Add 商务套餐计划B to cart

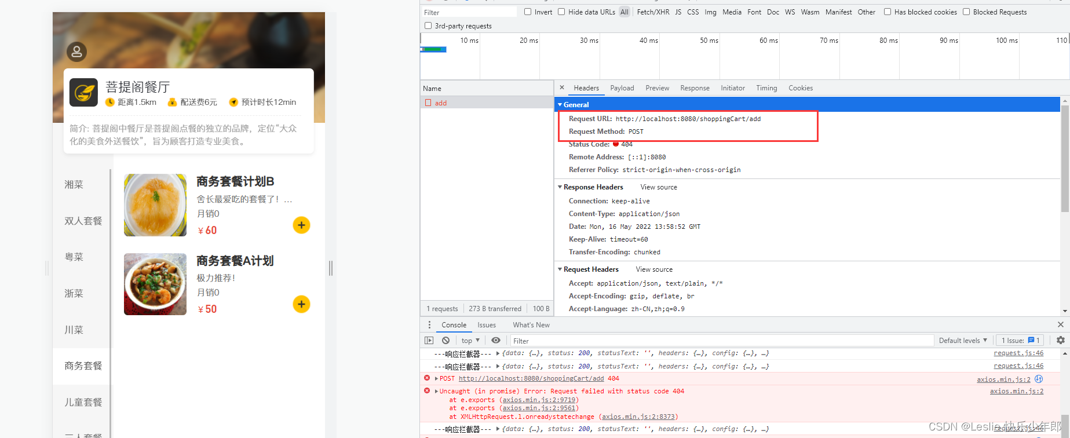click(x=301, y=225)
